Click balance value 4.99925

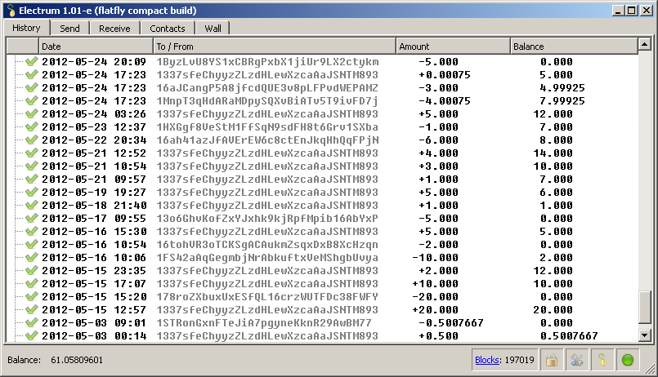[x=562, y=87]
